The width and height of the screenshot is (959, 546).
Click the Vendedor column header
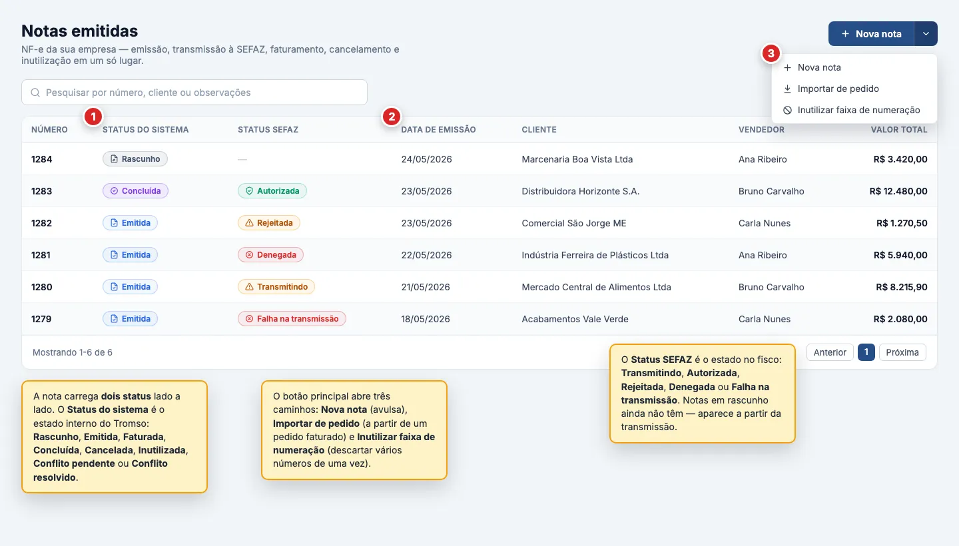pos(761,130)
